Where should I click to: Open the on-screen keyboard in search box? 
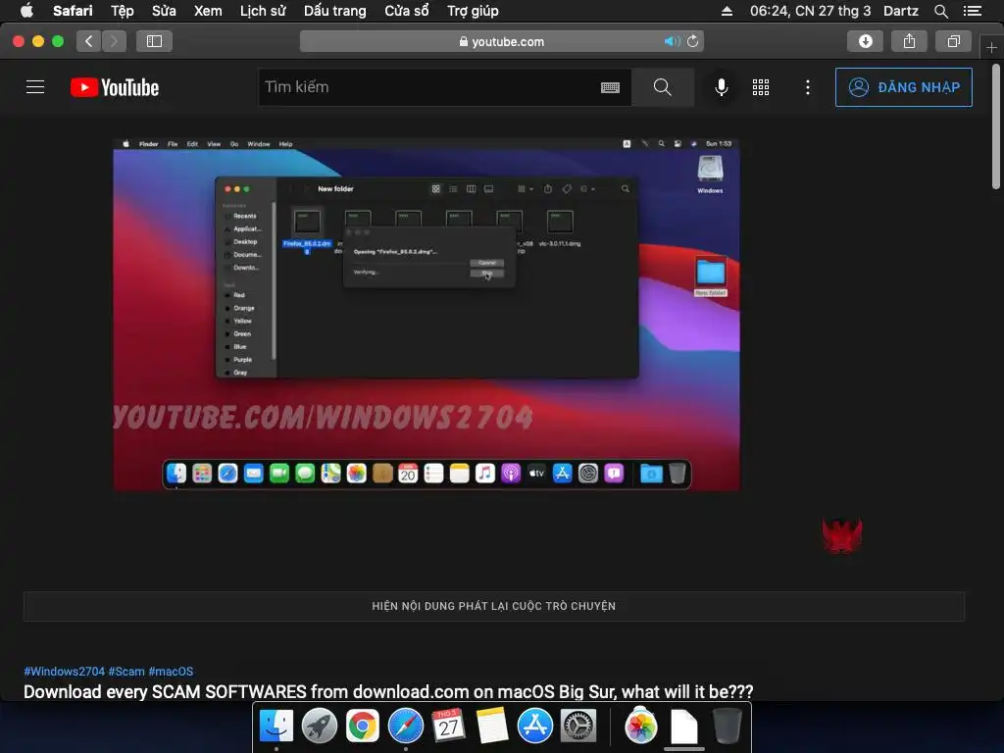pyautogui.click(x=610, y=87)
